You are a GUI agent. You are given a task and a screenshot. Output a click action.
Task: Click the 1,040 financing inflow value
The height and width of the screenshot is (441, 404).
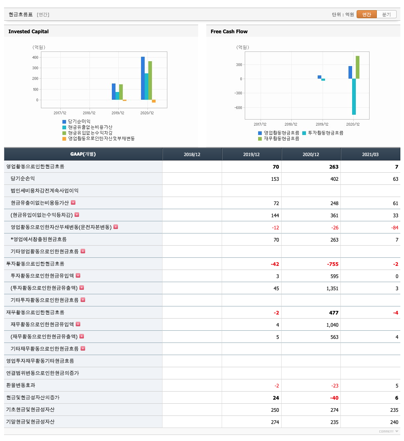[x=332, y=325]
